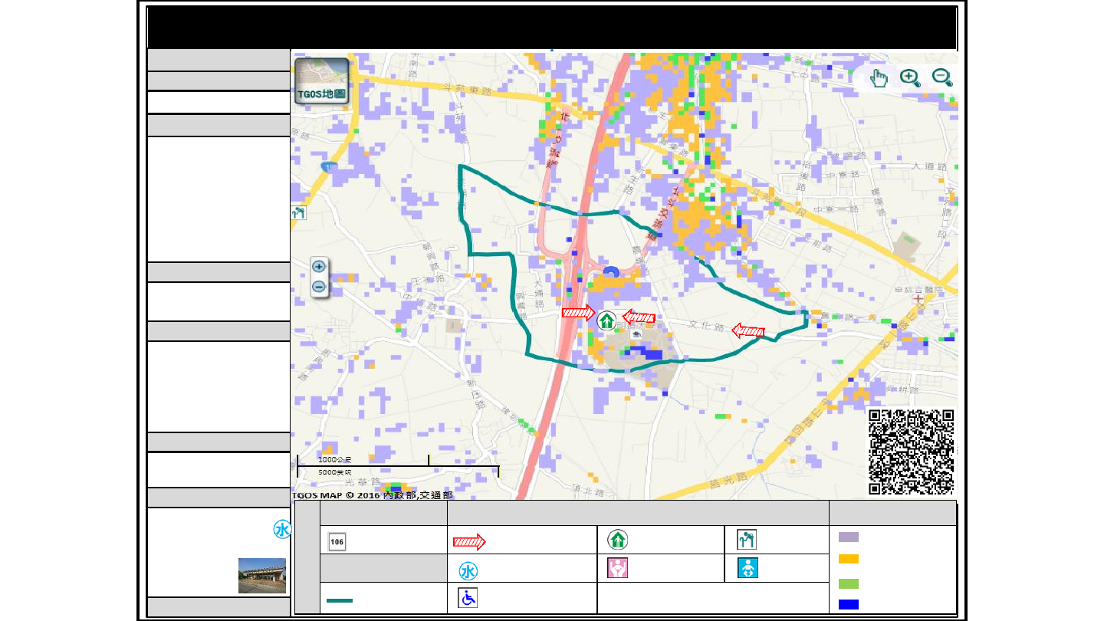Click the 106 route sign legend icon

click(337, 541)
